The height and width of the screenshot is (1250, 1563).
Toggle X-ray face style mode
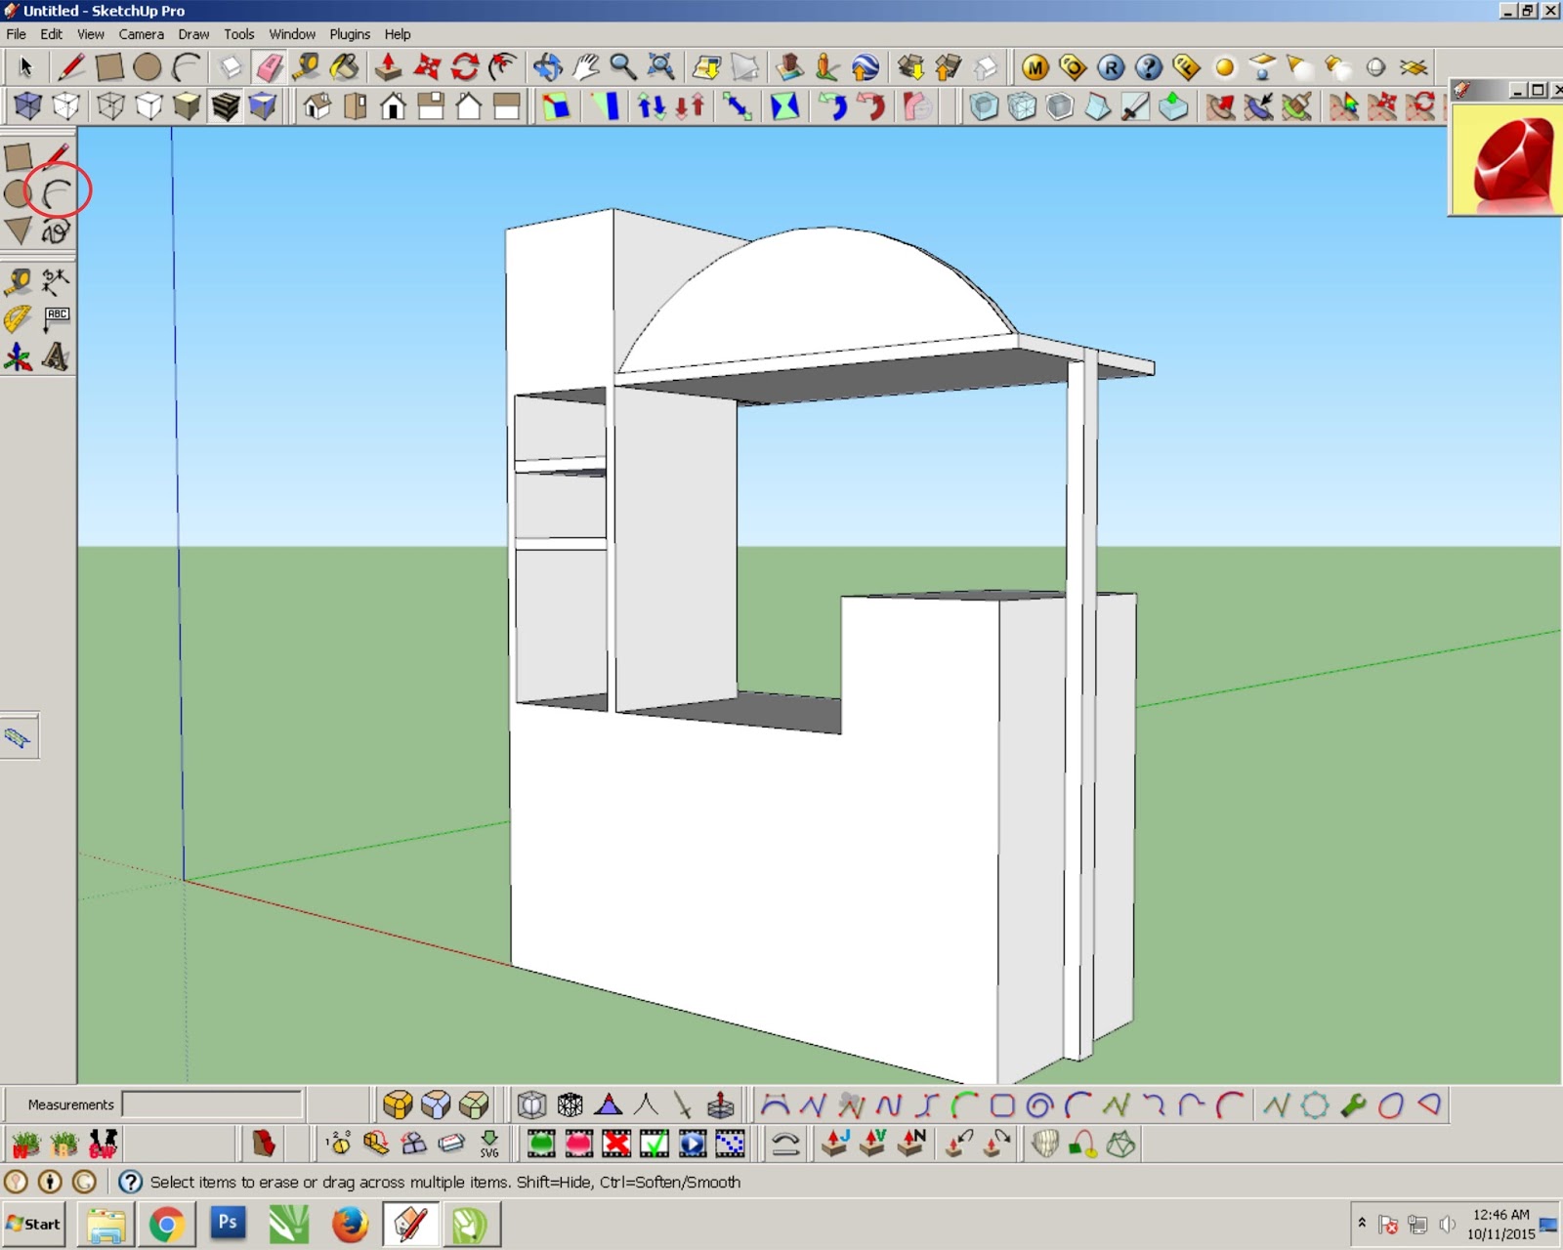click(x=27, y=107)
